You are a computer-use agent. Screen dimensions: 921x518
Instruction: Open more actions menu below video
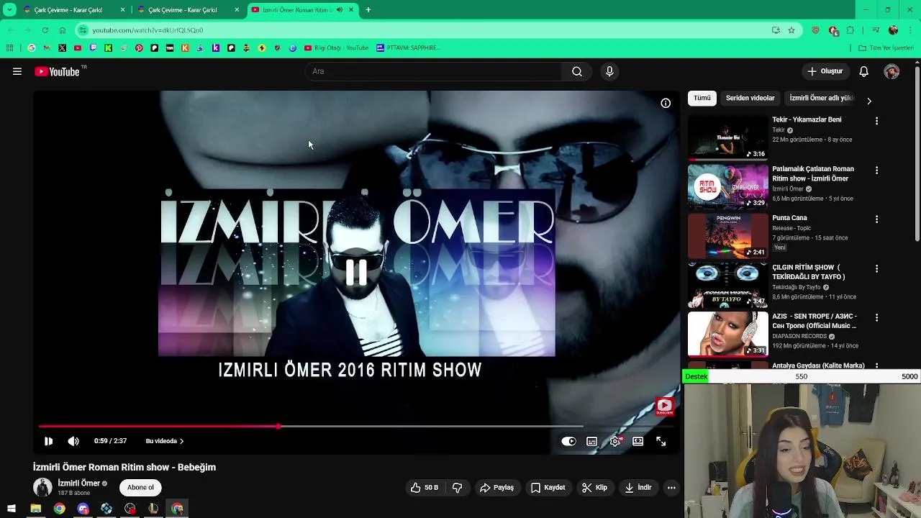(x=671, y=488)
